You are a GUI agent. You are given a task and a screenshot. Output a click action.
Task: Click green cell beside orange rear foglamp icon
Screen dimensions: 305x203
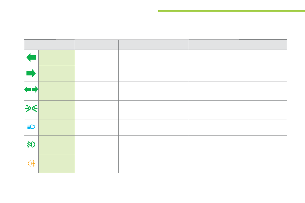pos(57,163)
